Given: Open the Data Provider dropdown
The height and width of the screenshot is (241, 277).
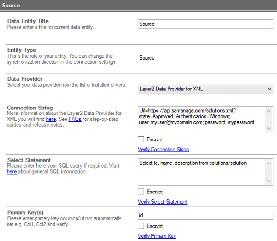Looking at the screenshot, I should coord(205,89).
